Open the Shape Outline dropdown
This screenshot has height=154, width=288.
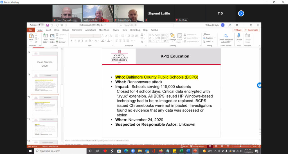(x=191, y=38)
